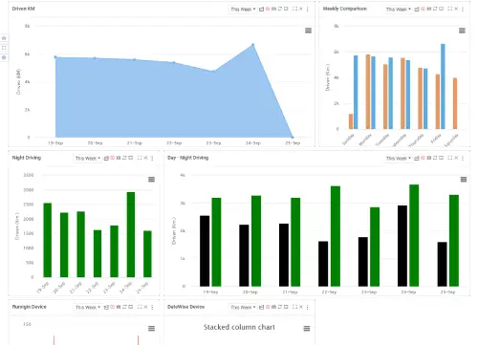Open the Weekly Comparison panel three-dot options
This screenshot has width=478, height=345.
pyautogui.click(x=463, y=10)
